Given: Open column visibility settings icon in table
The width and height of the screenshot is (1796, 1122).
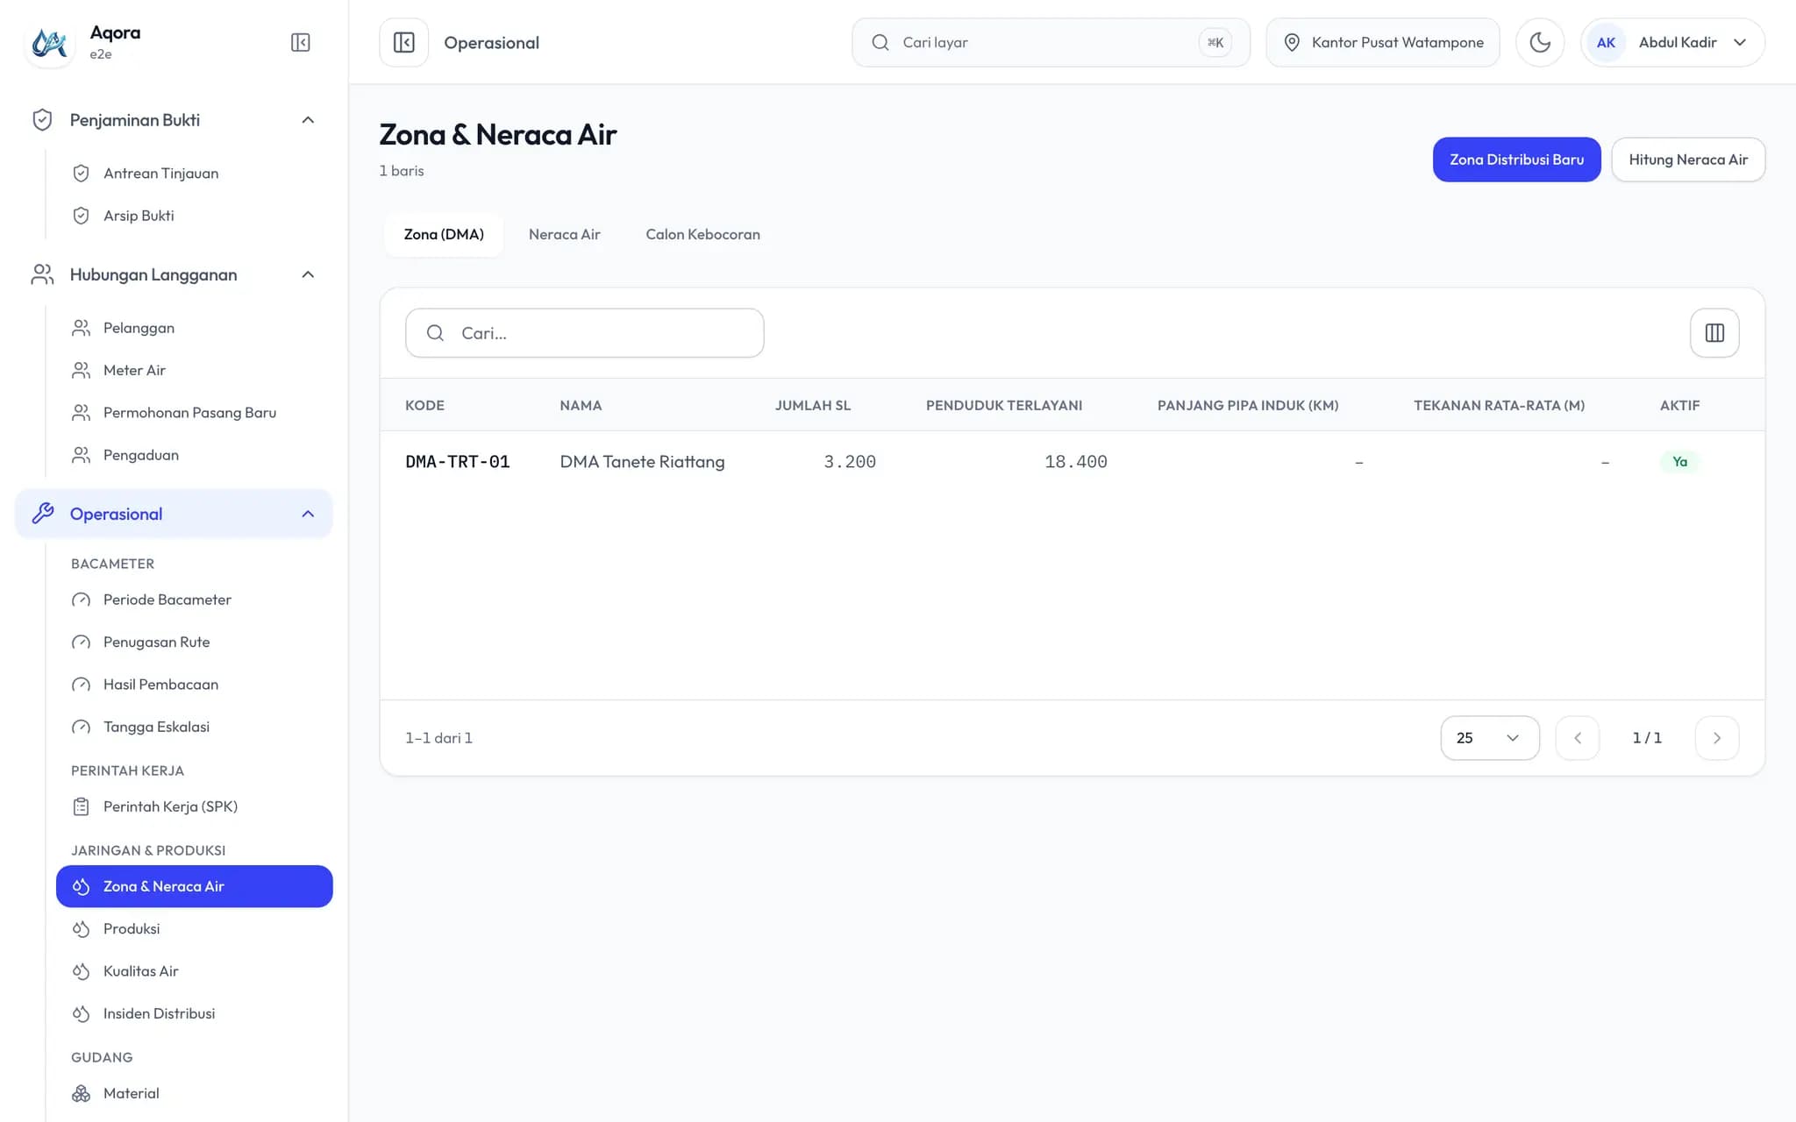Looking at the screenshot, I should 1714,333.
